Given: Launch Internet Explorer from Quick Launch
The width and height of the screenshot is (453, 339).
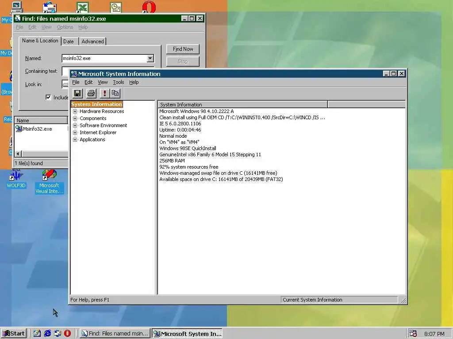Looking at the screenshot, I should [47, 334].
